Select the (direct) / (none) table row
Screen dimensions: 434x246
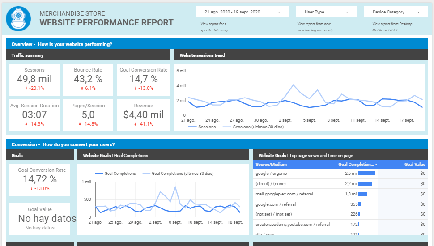[x=340, y=184]
